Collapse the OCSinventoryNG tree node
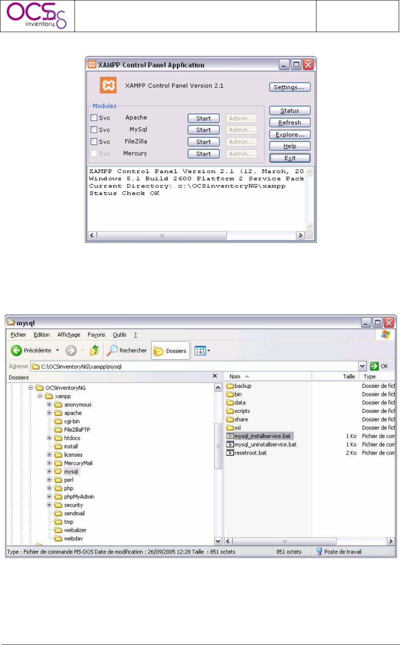Image resolution: width=400 pixels, height=645 pixels. tap(31, 388)
